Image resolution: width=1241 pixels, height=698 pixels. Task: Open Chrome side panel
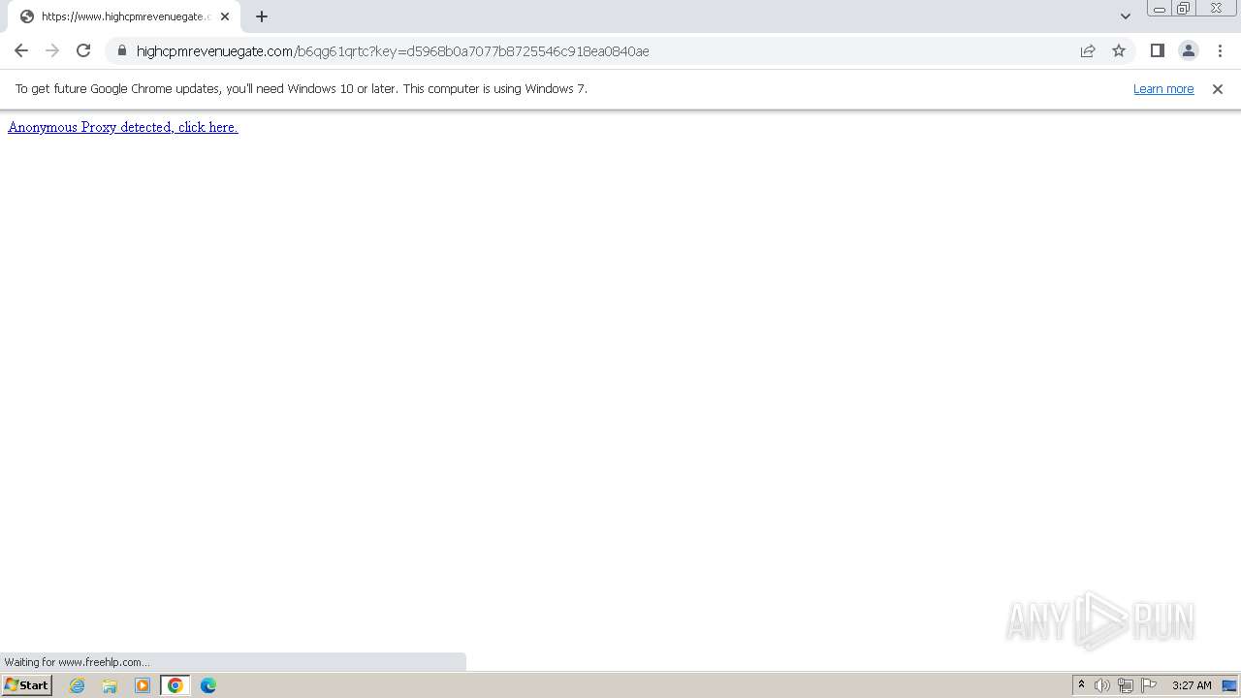[1157, 50]
